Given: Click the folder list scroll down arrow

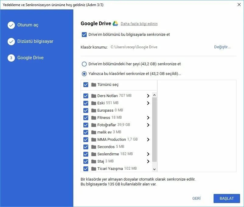Looking at the screenshot, I should tap(154, 169).
